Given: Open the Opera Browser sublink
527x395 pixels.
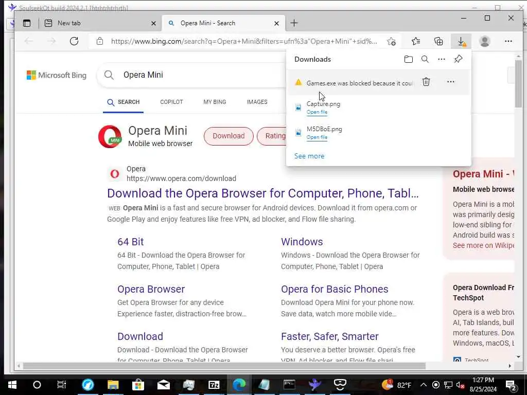Looking at the screenshot, I should (151, 289).
